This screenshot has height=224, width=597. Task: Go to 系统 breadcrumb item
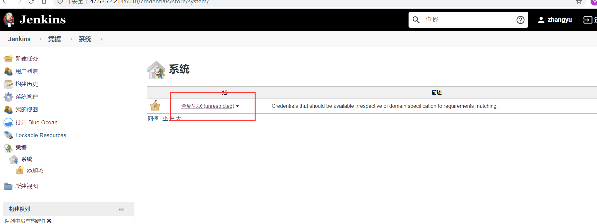[x=85, y=39]
